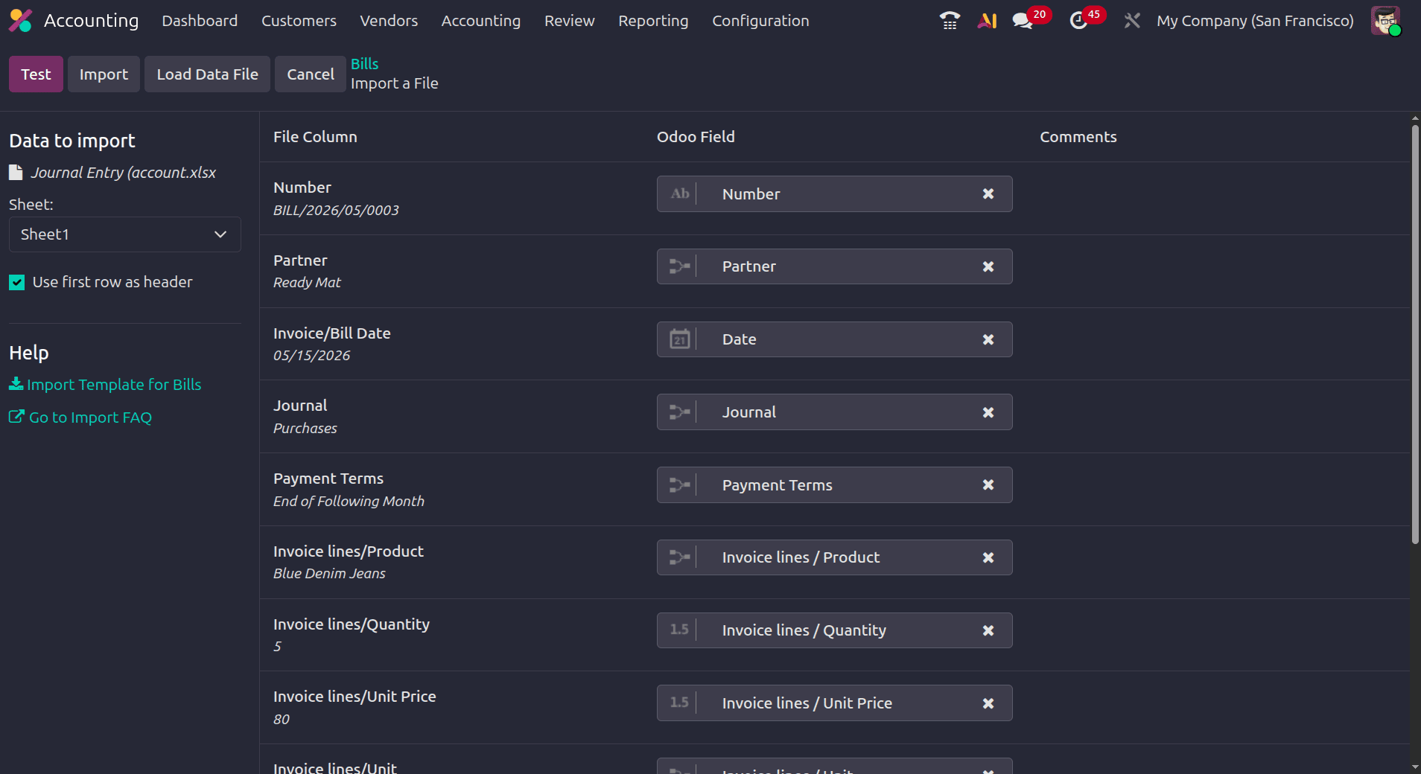The image size is (1421, 774).
Task: Click the 1.5 numeric icon for Quantity
Action: 679,630
